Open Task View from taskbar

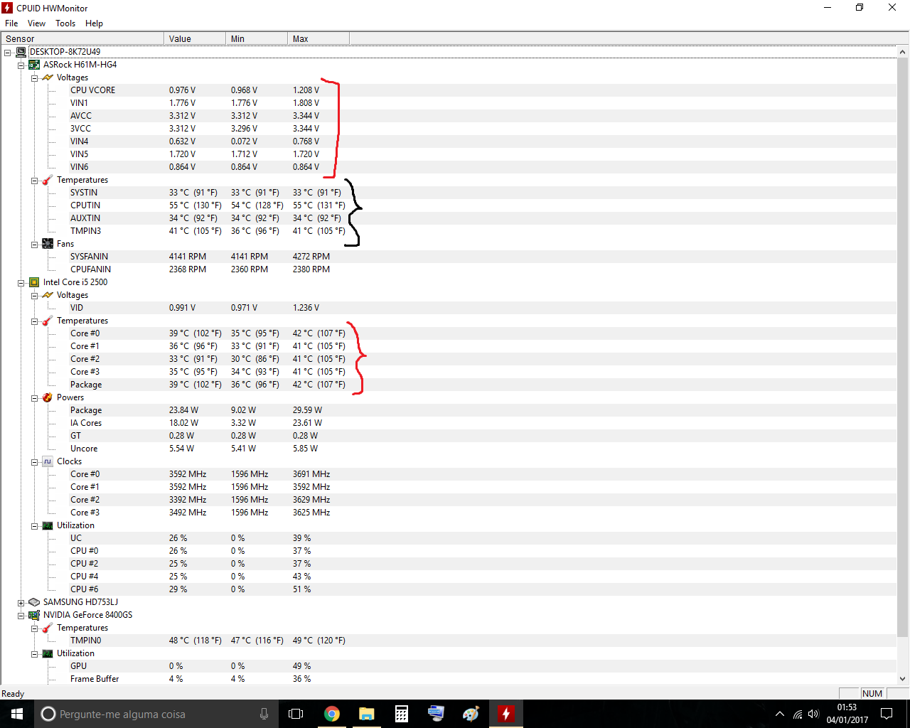point(296,714)
